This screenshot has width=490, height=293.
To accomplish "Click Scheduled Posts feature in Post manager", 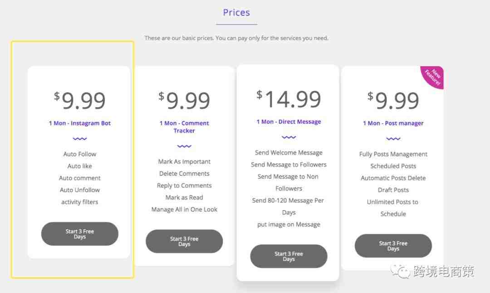I will [x=393, y=166].
